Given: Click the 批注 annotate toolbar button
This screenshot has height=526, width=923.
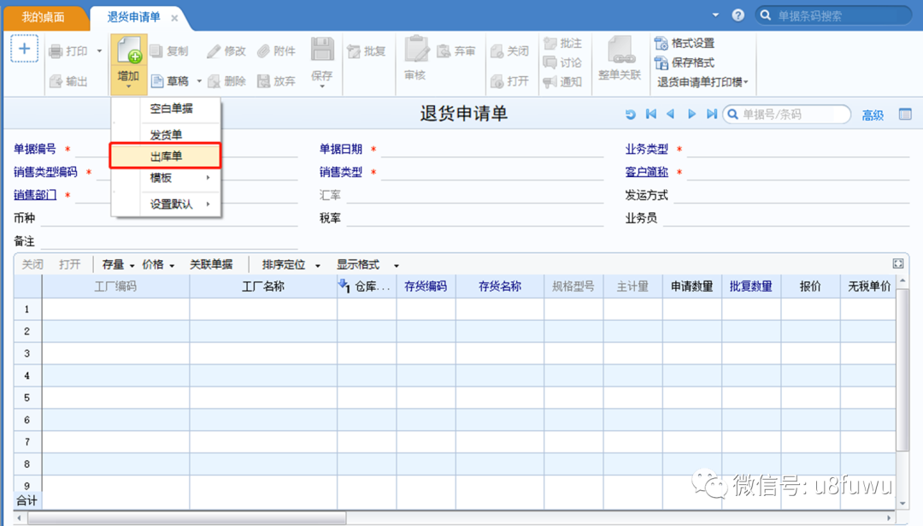Looking at the screenshot, I should coord(562,43).
